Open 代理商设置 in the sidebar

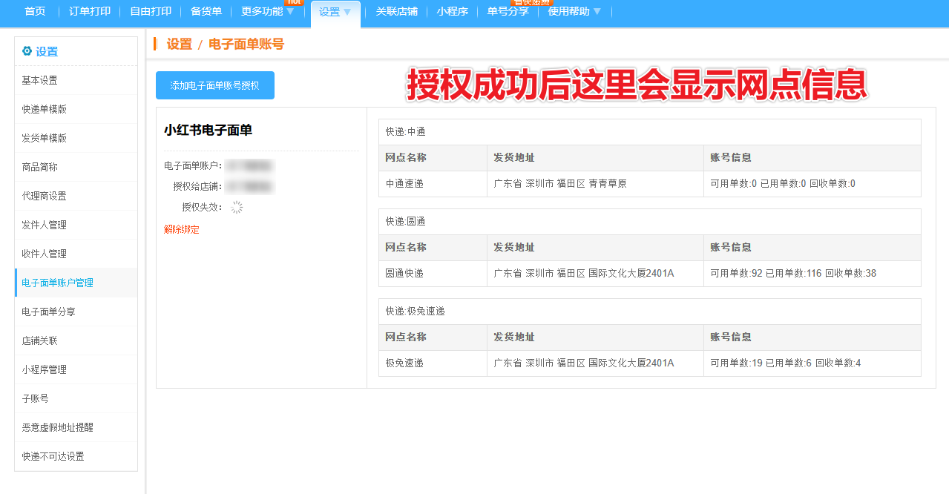(x=76, y=196)
